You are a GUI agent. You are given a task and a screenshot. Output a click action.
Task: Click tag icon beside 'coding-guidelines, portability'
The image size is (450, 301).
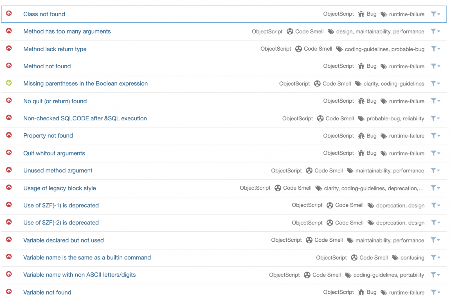click(x=348, y=275)
